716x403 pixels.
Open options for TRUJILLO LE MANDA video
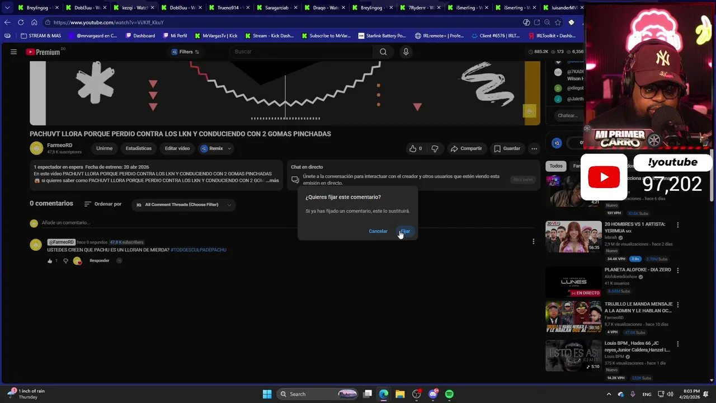click(678, 305)
